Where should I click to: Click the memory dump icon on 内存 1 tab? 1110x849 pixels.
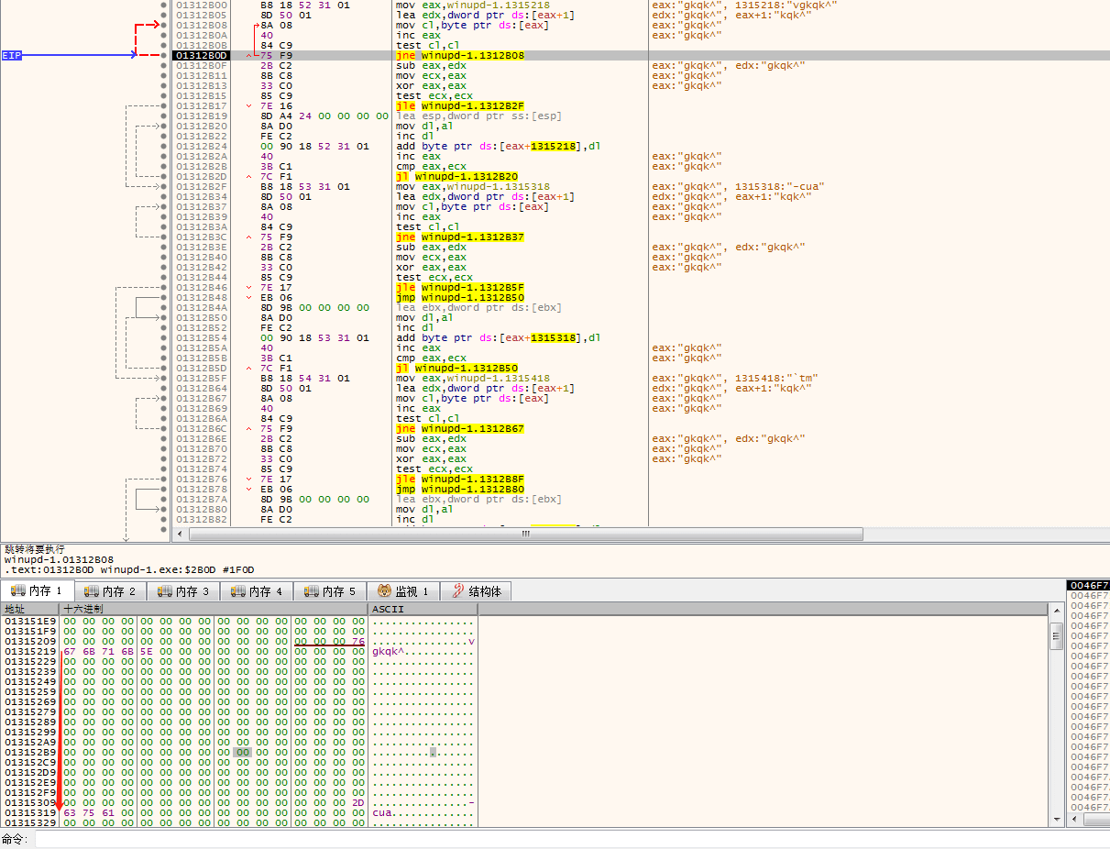click(18, 591)
